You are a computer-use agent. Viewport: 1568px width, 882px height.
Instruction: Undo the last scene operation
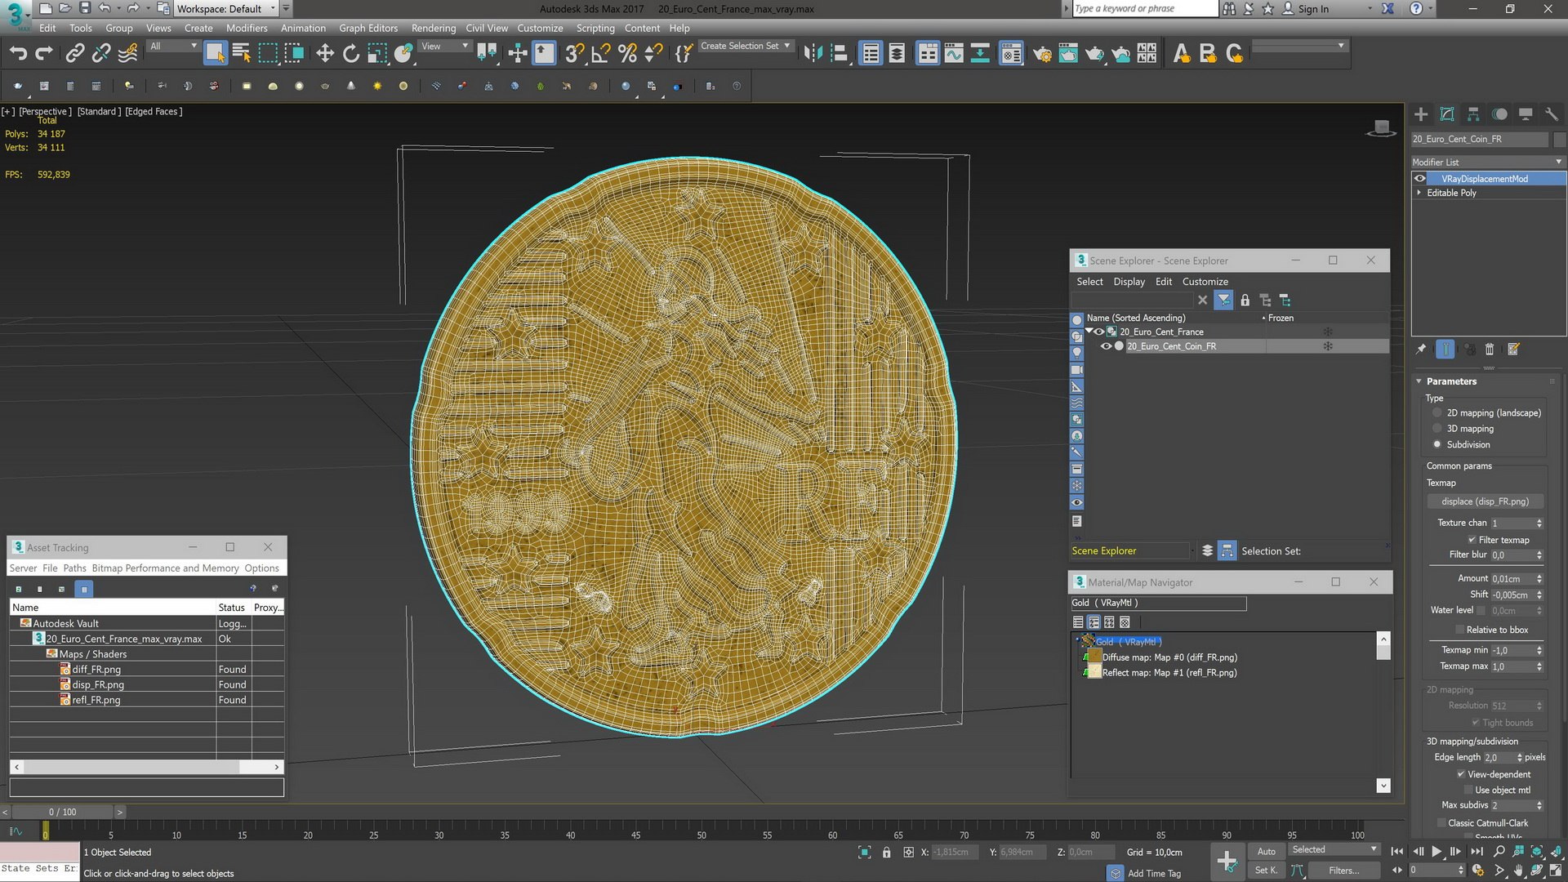click(18, 54)
